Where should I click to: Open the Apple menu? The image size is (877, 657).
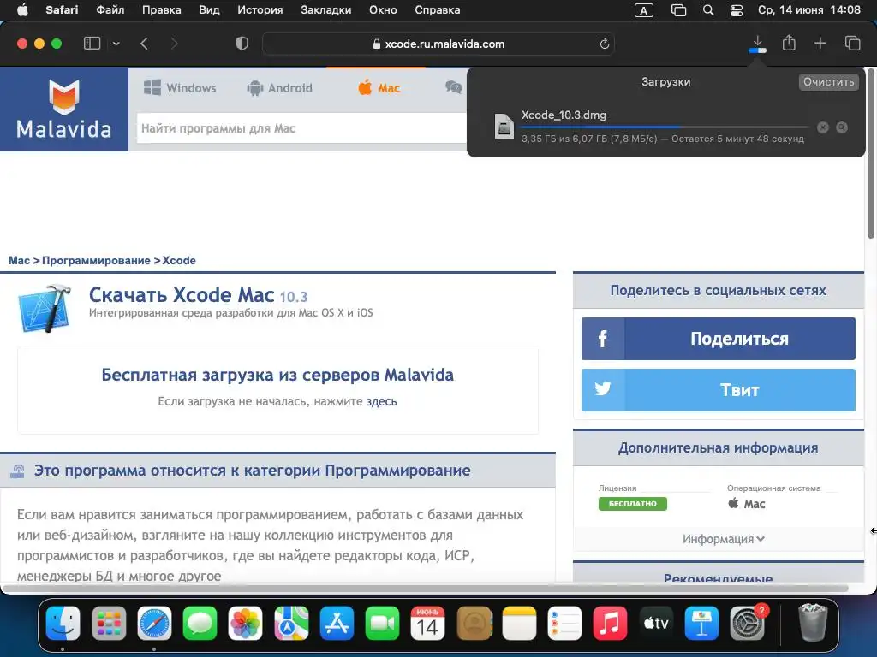tap(22, 10)
